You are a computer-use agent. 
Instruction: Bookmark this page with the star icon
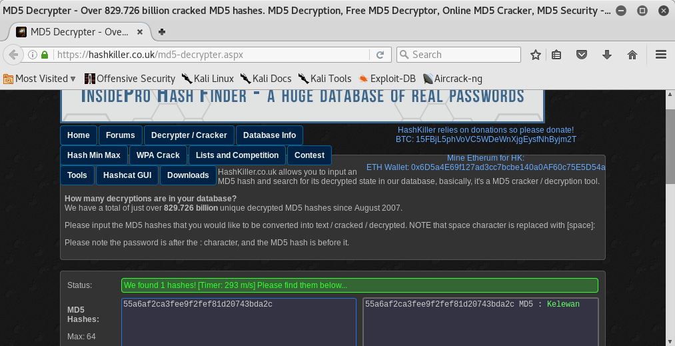pos(536,55)
